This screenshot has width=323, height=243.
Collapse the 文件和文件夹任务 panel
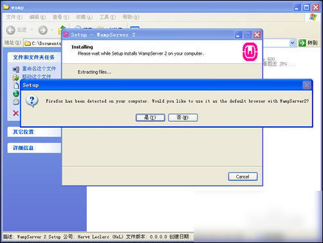(x=34, y=57)
